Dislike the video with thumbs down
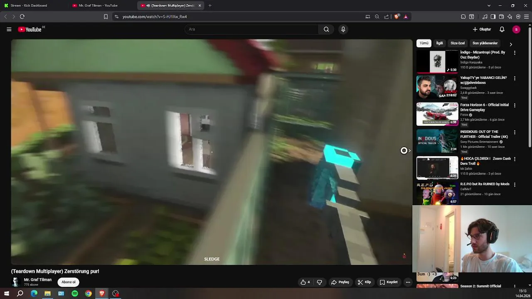Screen dimensions: 532x299 [319, 282]
